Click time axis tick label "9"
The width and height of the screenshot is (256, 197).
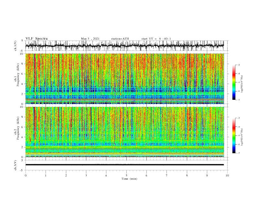207,175
